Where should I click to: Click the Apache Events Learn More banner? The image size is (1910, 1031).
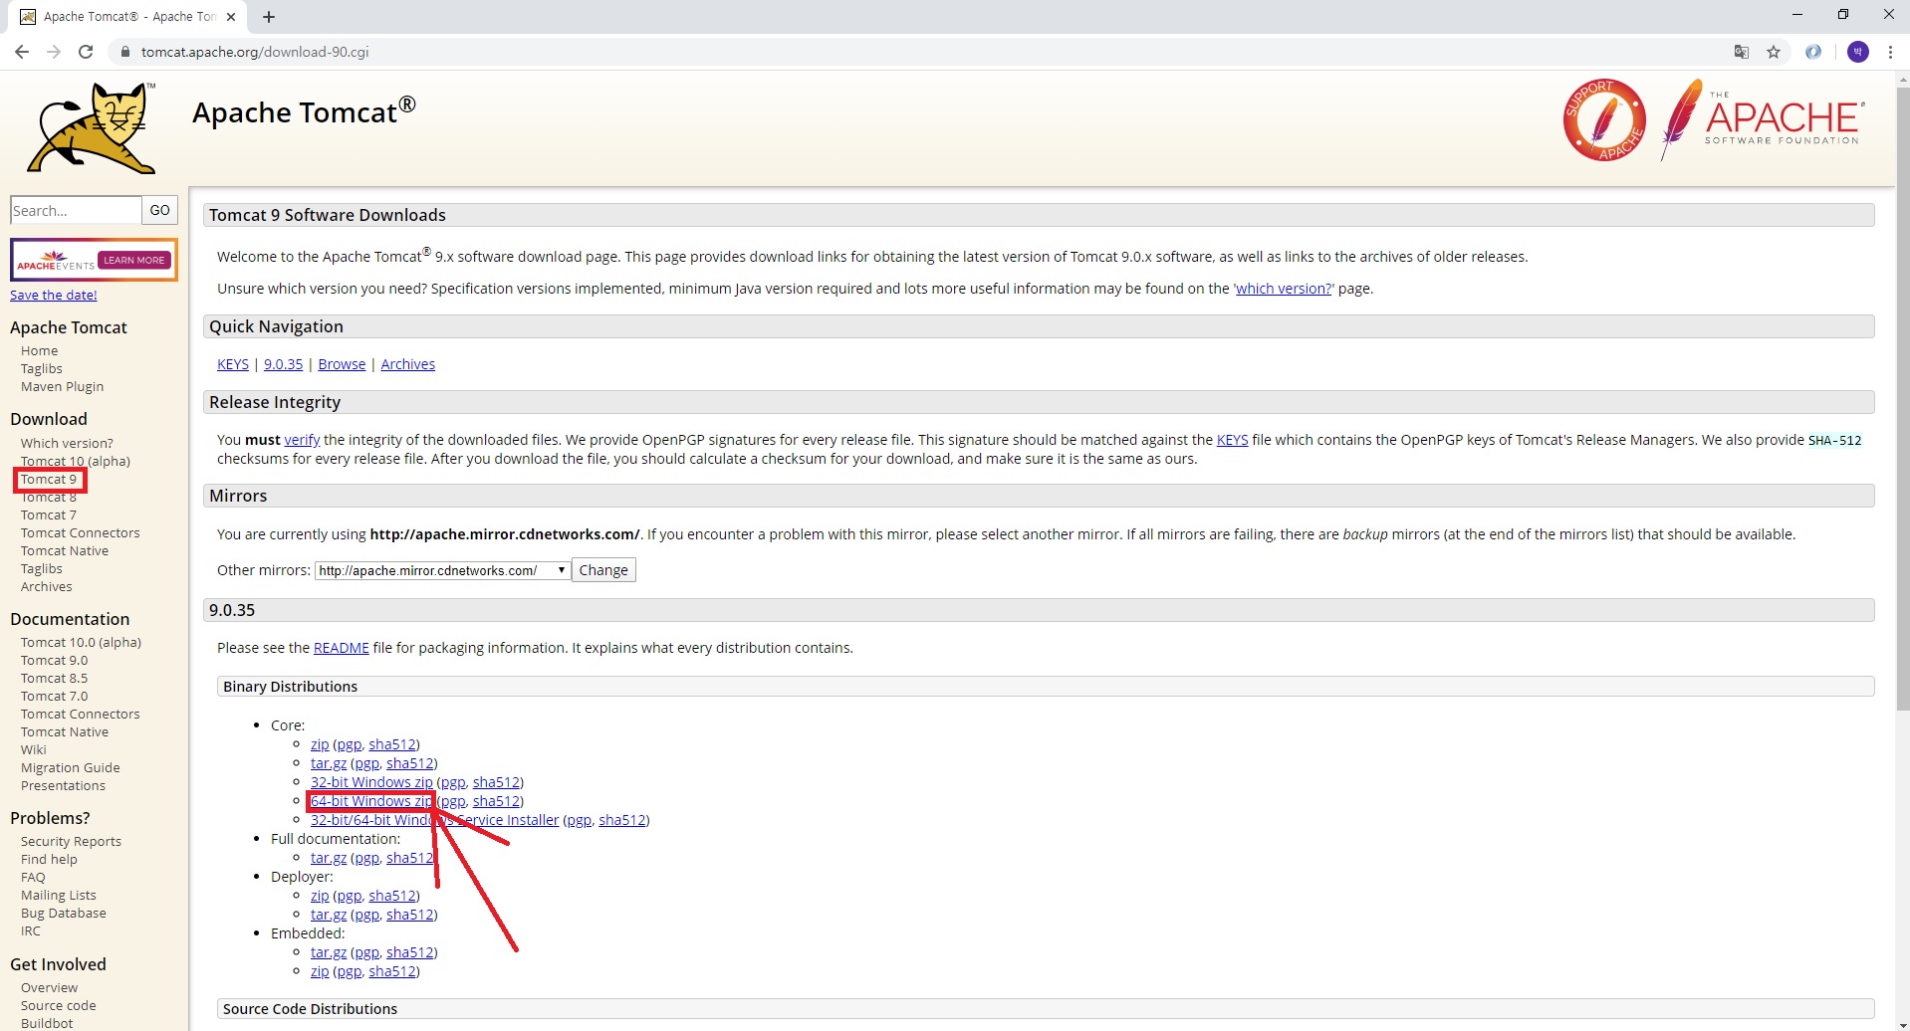(94, 260)
